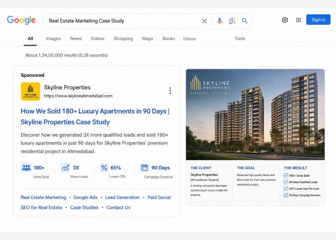Image resolution: width=336 pixels, height=240 pixels.
Task: Click the '180+' stat value
Action: [x=39, y=168]
